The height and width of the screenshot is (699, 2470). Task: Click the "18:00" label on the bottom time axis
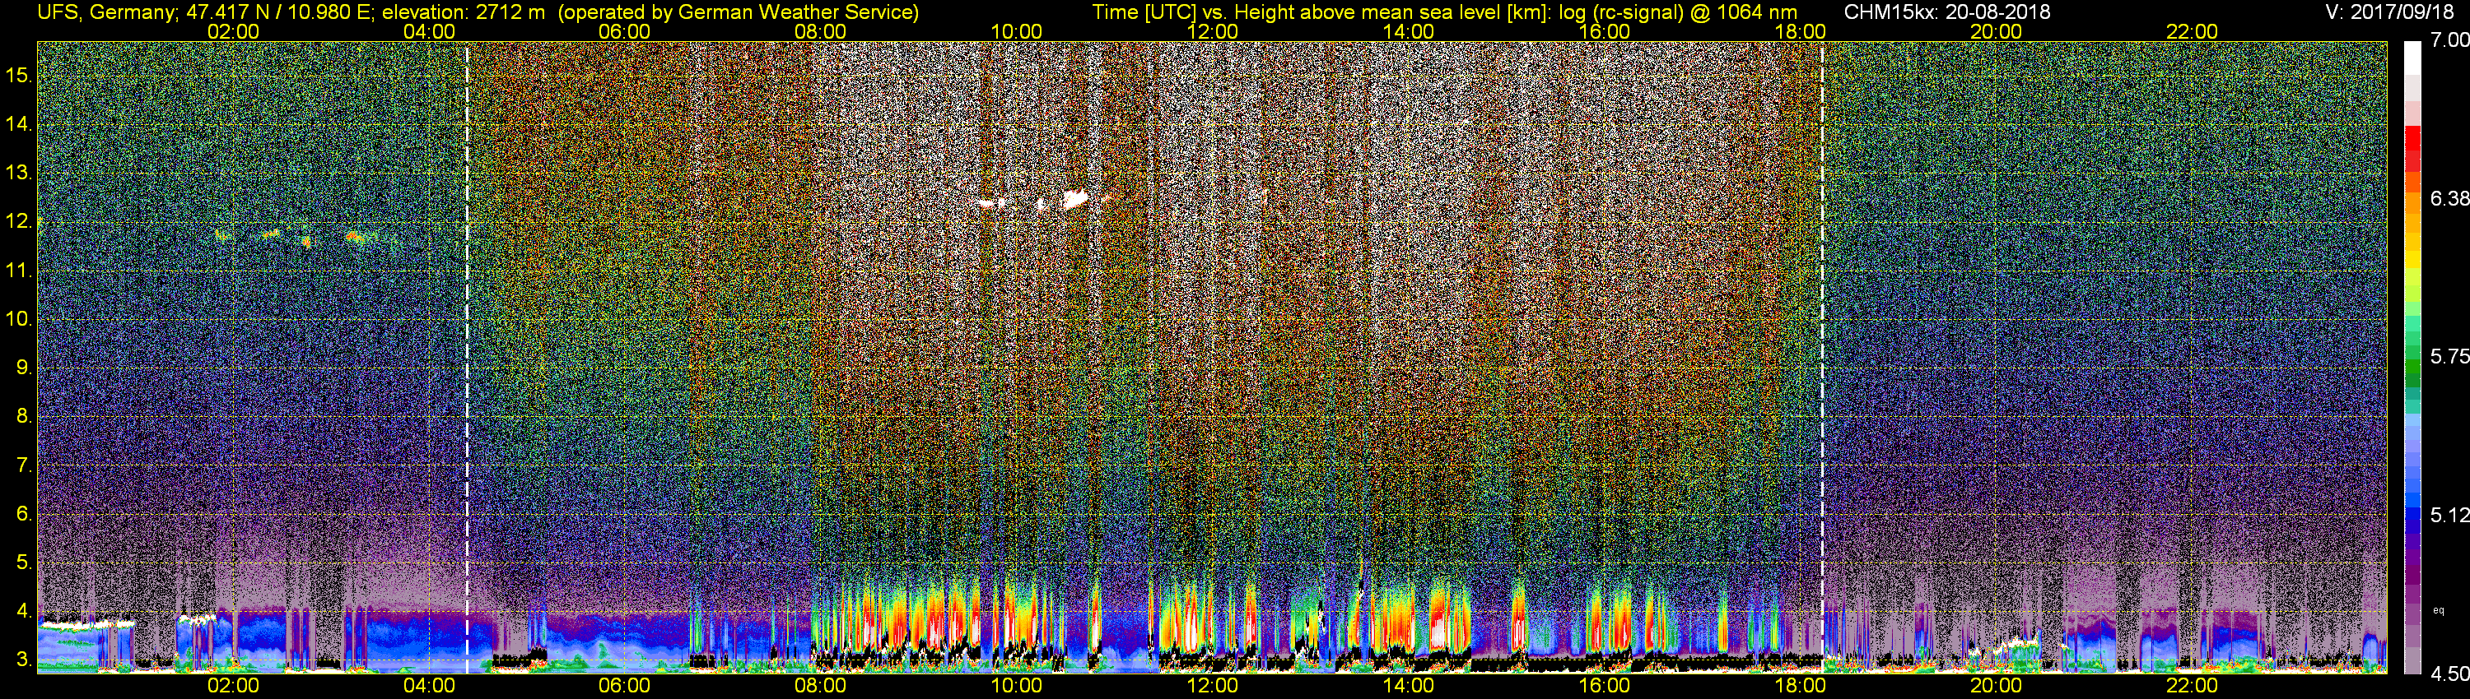click(1800, 686)
